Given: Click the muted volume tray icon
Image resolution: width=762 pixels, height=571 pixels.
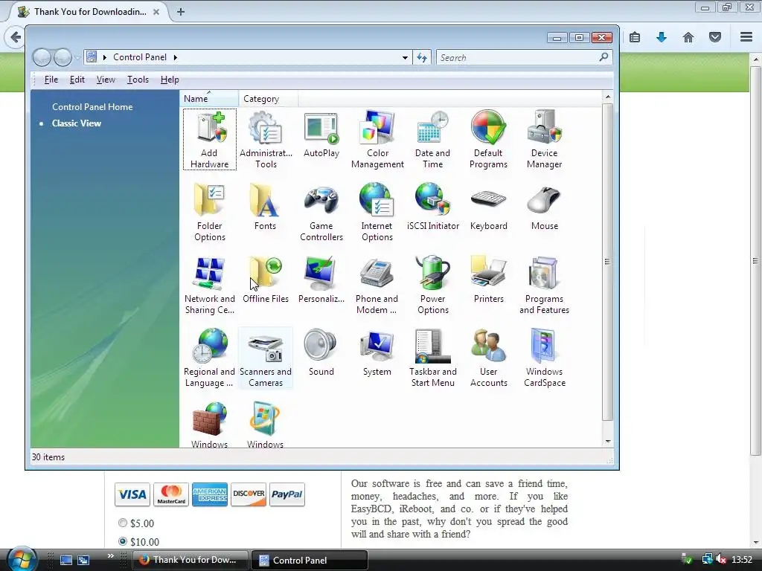Looking at the screenshot, I should tap(721, 560).
